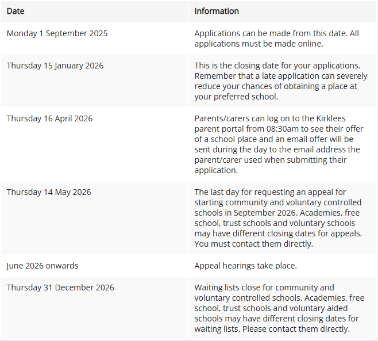Image resolution: width=378 pixels, height=341 pixels.
Task: Select the Thursday 15 January 2026 date cell
Action: pos(94,81)
